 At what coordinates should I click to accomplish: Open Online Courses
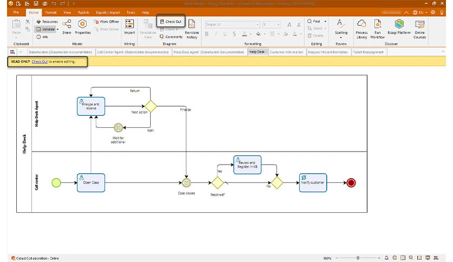[x=419, y=29]
